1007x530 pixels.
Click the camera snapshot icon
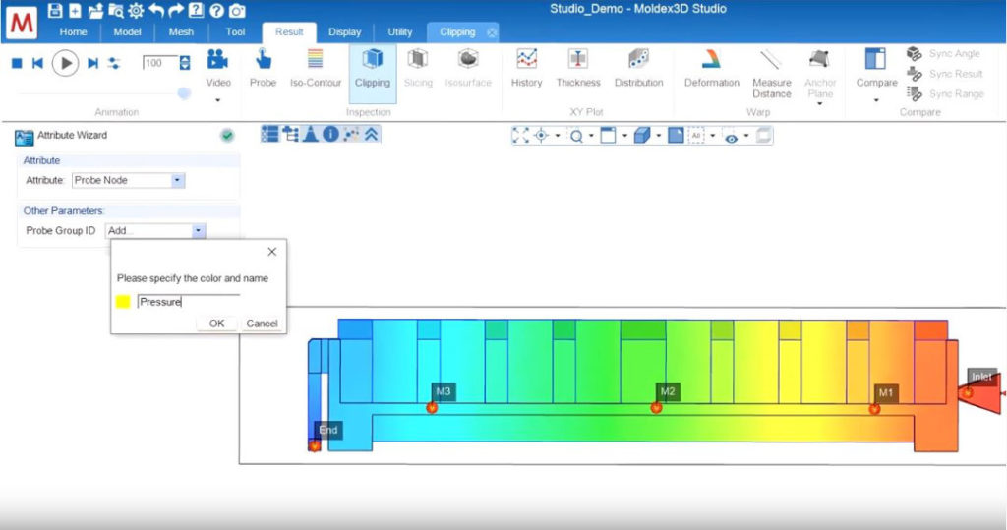[x=237, y=10]
